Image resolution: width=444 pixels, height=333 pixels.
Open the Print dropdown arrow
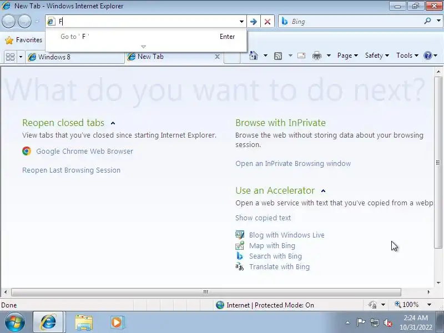[x=329, y=56]
